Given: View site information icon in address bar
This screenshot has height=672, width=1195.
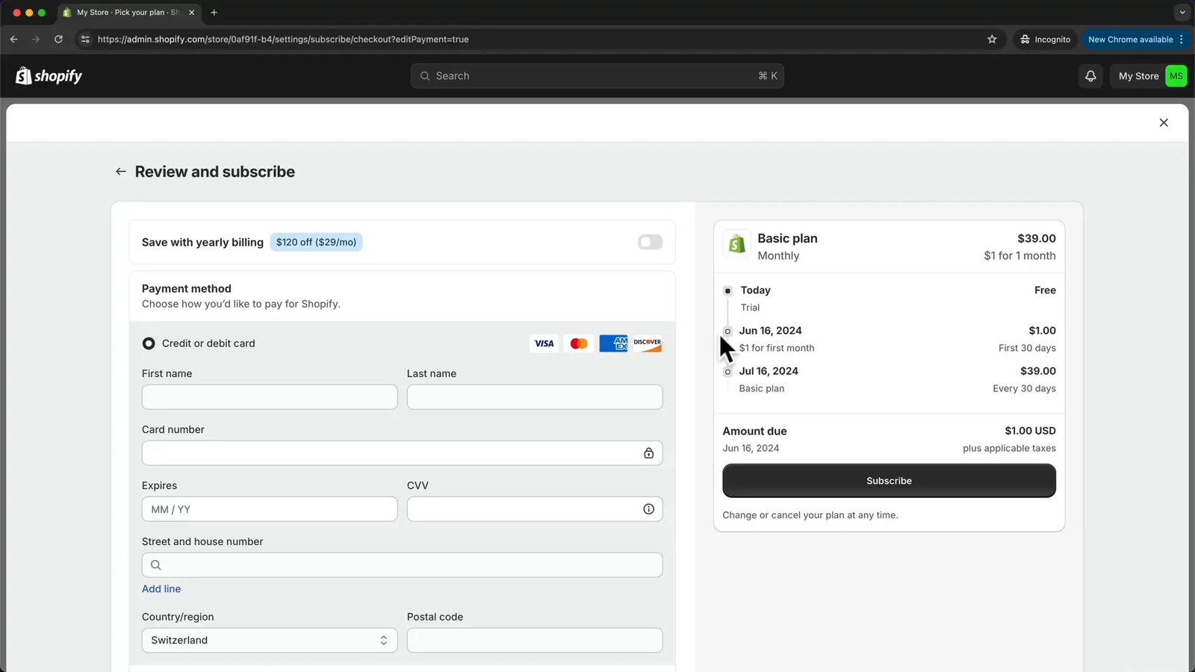Looking at the screenshot, I should (x=85, y=40).
